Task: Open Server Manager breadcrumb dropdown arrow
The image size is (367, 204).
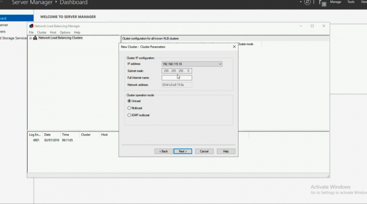Action: pyautogui.click(x=301, y=2)
